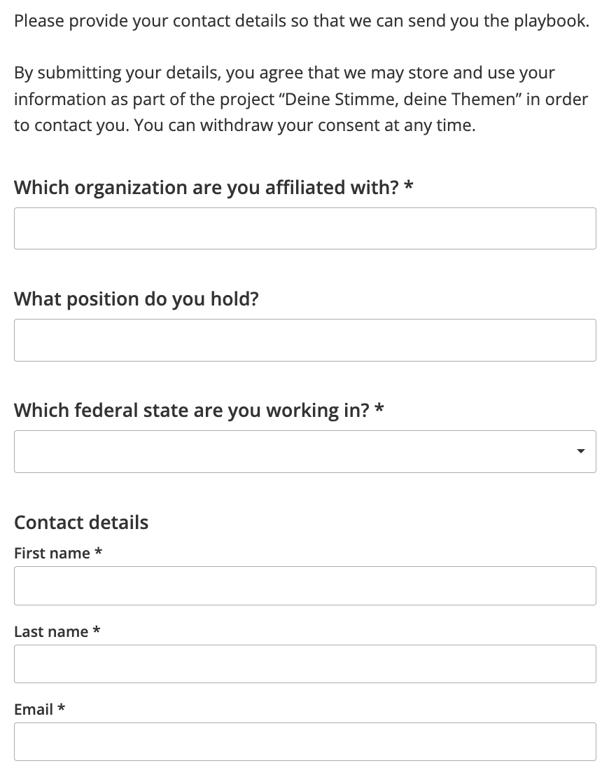Focus the position you hold input
The height and width of the screenshot is (775, 609).
click(304, 341)
